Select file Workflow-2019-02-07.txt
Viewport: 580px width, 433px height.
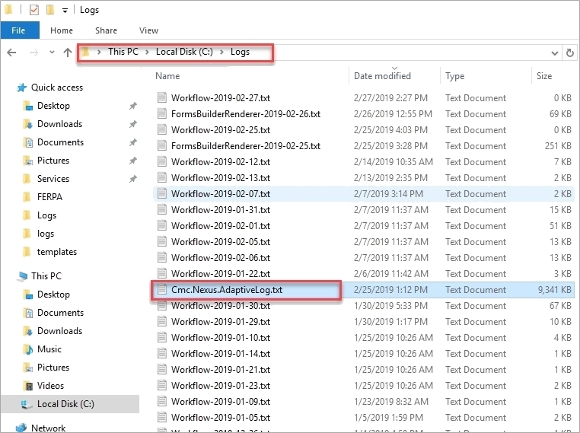click(x=221, y=194)
